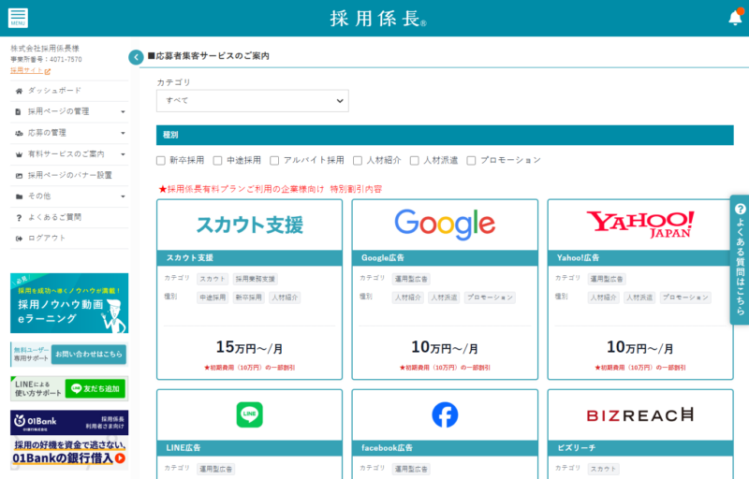This screenshot has height=479, width=749.
Task: Click the notification bell icon
Action: pos(734,18)
